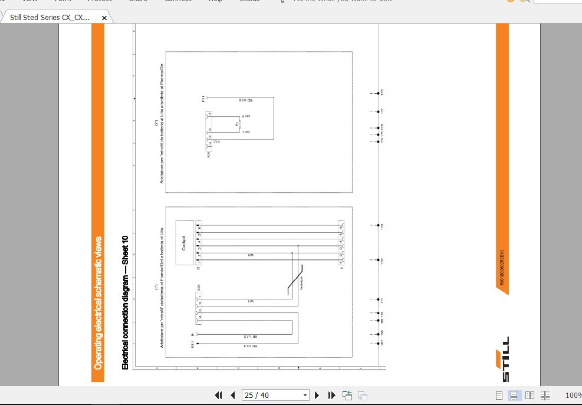
Task: Select the Still Sted Series document tab
Action: (x=50, y=18)
